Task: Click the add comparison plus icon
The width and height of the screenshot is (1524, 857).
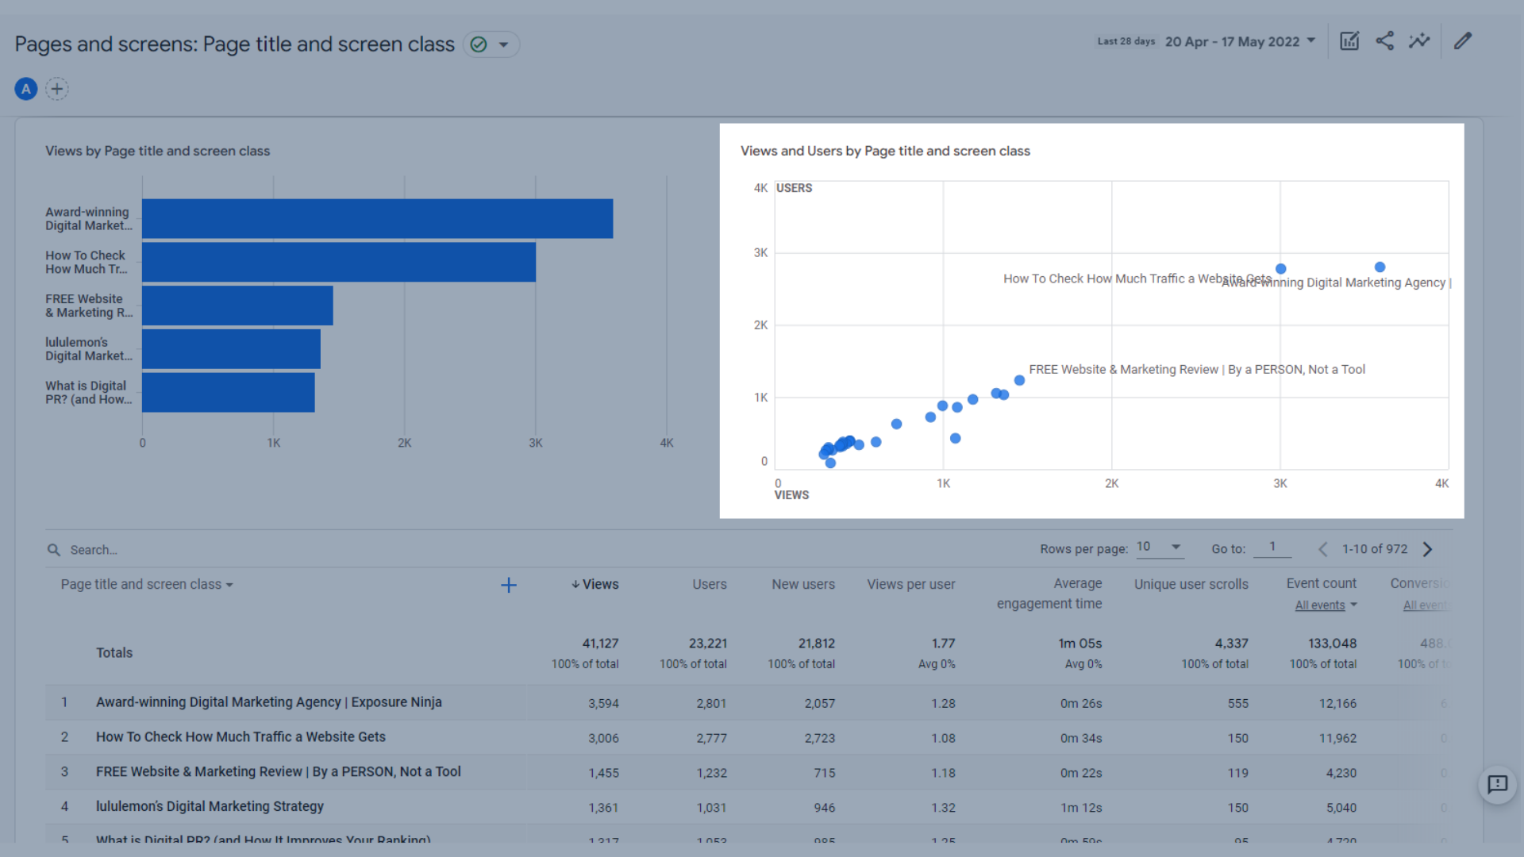Action: click(56, 89)
